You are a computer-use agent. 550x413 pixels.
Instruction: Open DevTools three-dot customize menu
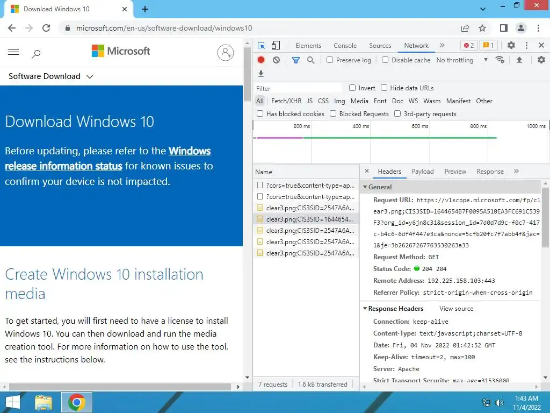526,45
